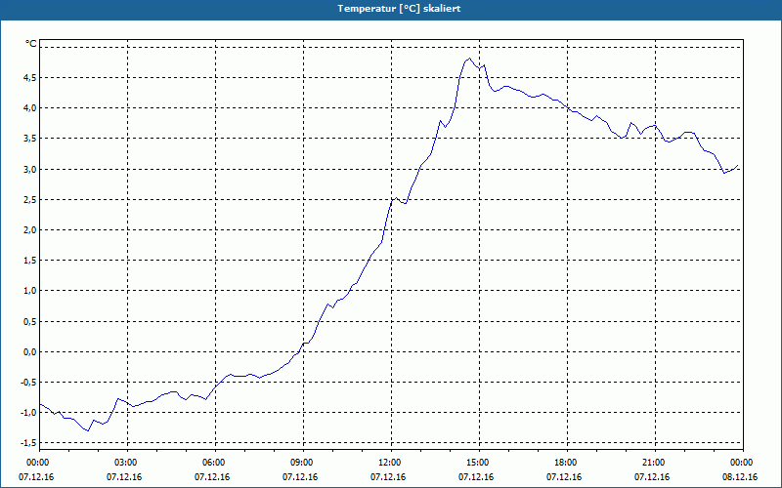Screen dimensions: 782x488
Task: Click the 18:00 time label
Action: tap(567, 463)
